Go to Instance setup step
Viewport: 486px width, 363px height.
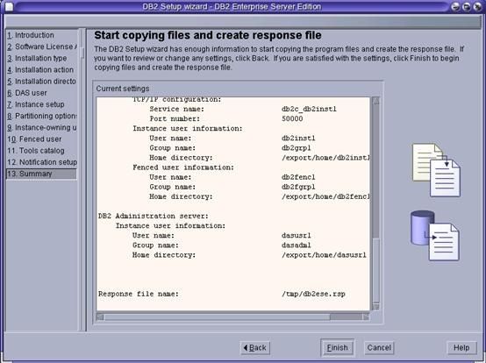coord(36,104)
